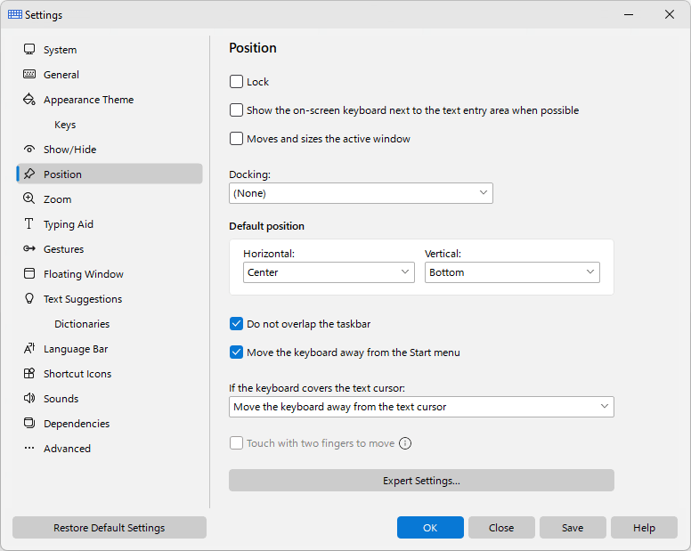
Task: Open the System settings page
Action: click(110, 49)
